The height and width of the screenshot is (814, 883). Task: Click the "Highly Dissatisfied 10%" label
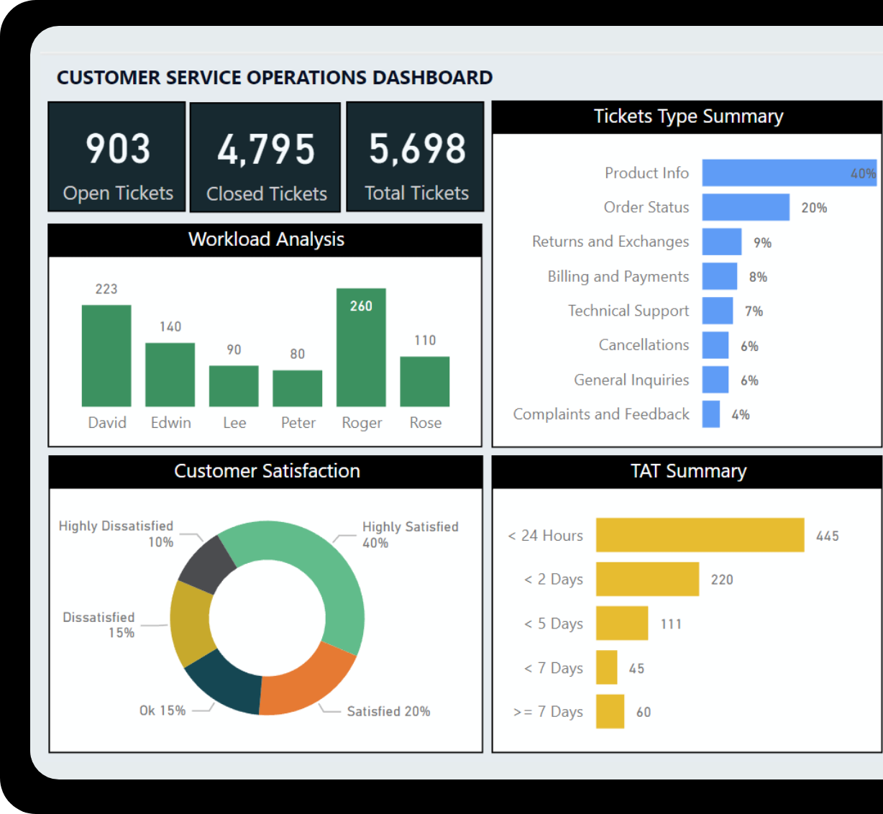tap(116, 534)
